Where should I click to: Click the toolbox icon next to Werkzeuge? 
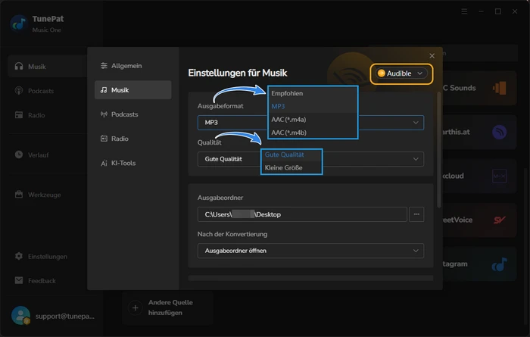point(19,195)
